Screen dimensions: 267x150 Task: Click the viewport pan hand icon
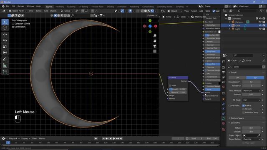point(155,41)
